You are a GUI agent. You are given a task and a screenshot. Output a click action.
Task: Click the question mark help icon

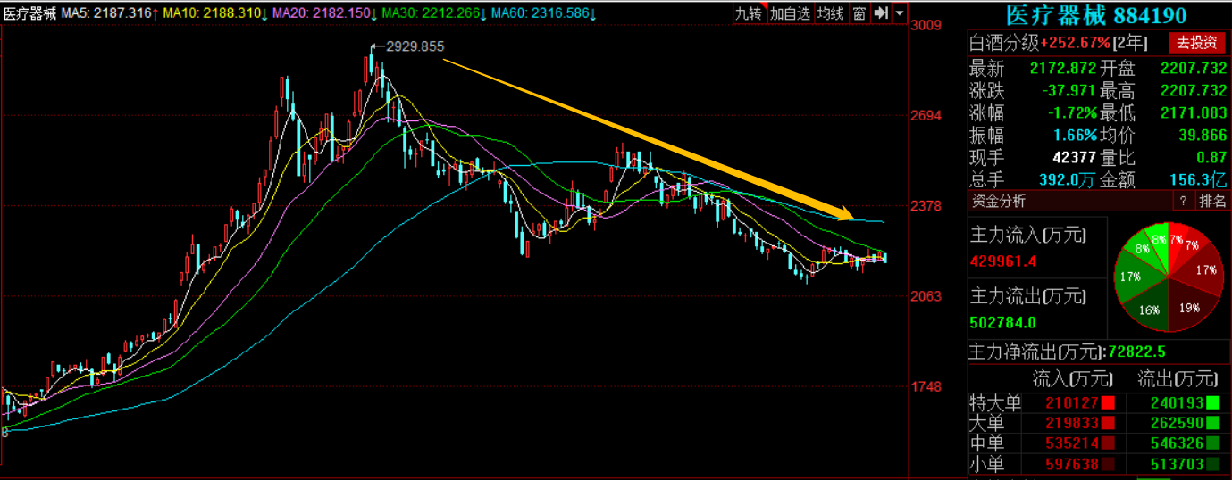1183,201
